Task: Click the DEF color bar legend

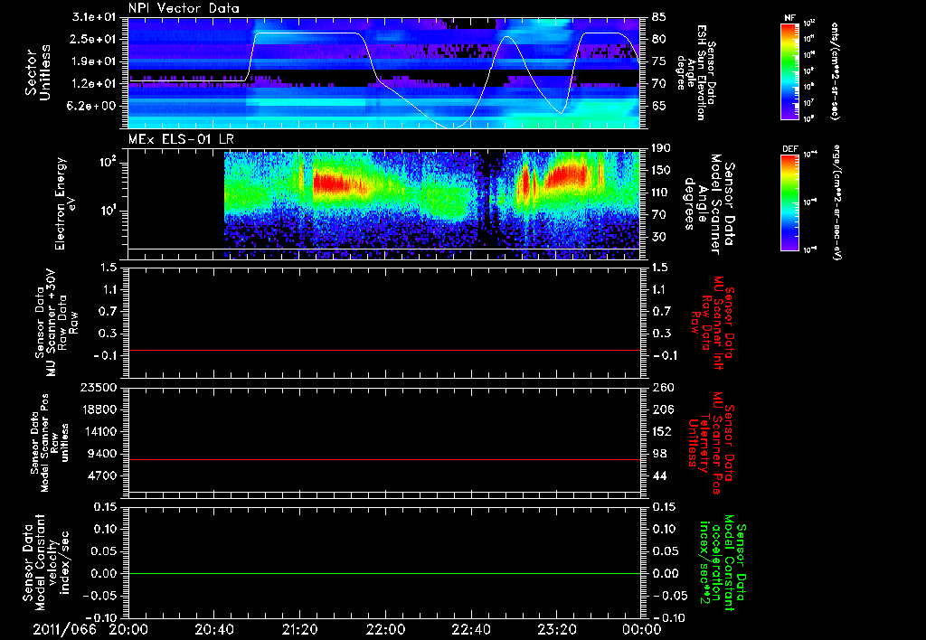Action: pyautogui.click(x=790, y=202)
